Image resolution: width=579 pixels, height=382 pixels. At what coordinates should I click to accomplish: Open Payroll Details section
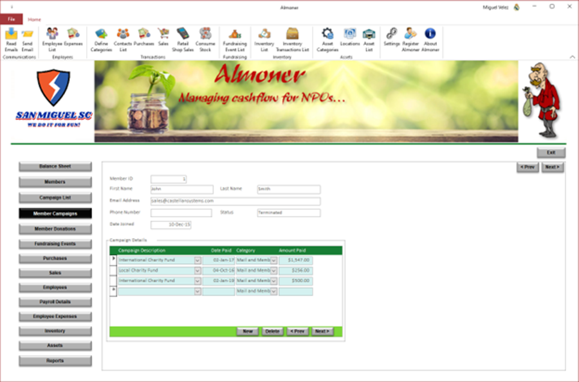55,302
